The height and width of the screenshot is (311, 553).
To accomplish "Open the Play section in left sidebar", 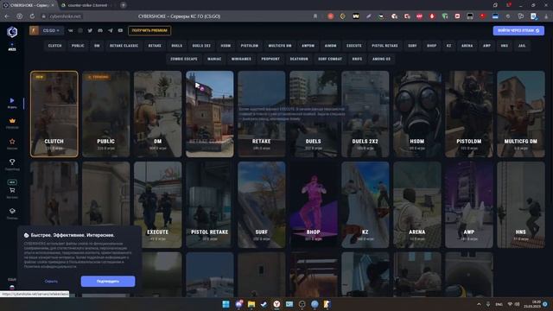I will coord(12,103).
